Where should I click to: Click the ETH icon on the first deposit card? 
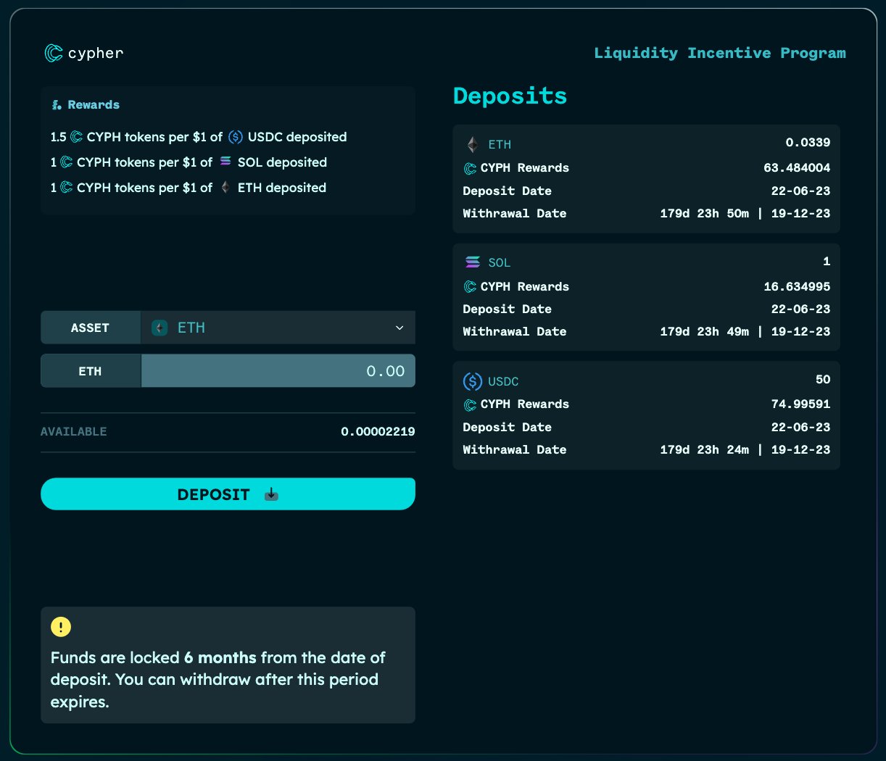tap(472, 144)
